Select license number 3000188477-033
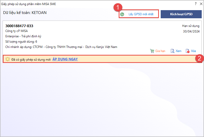The height and width of the screenshot is (137, 204). (x=19, y=26)
